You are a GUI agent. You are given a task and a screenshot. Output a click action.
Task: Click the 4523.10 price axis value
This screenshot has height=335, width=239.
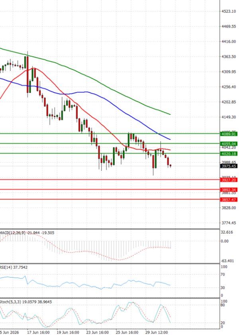pyautogui.click(x=229, y=11)
